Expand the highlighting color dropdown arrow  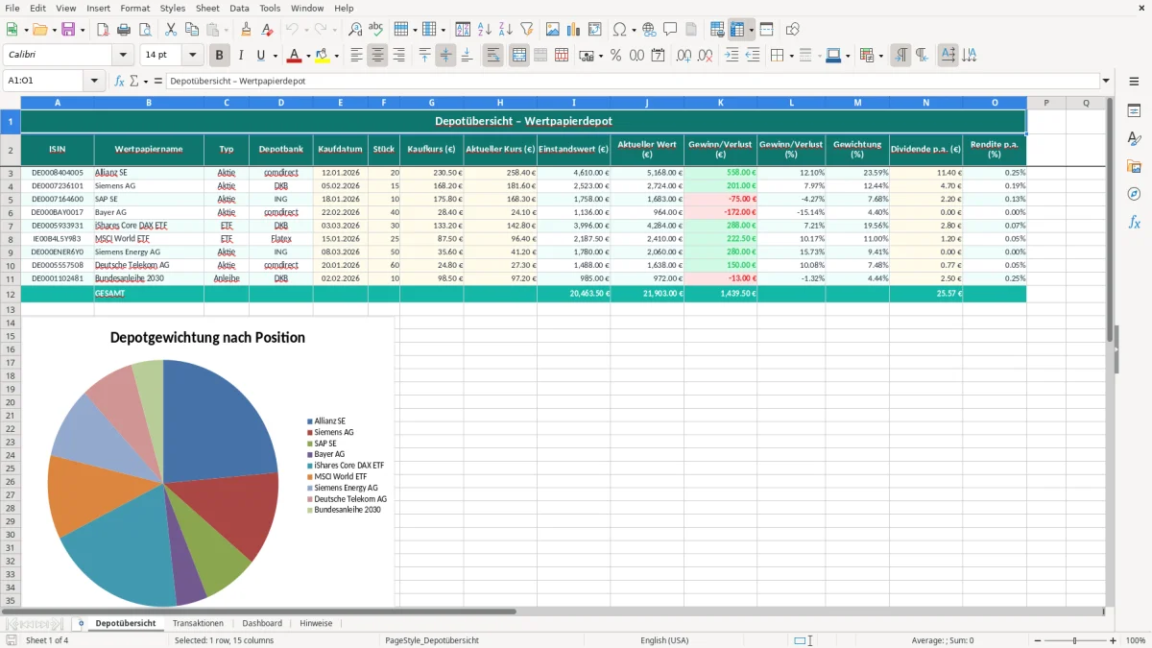point(337,56)
